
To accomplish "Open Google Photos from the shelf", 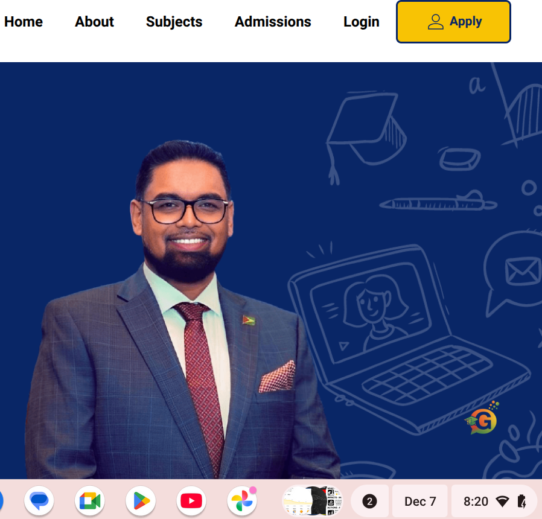I will pyautogui.click(x=242, y=501).
